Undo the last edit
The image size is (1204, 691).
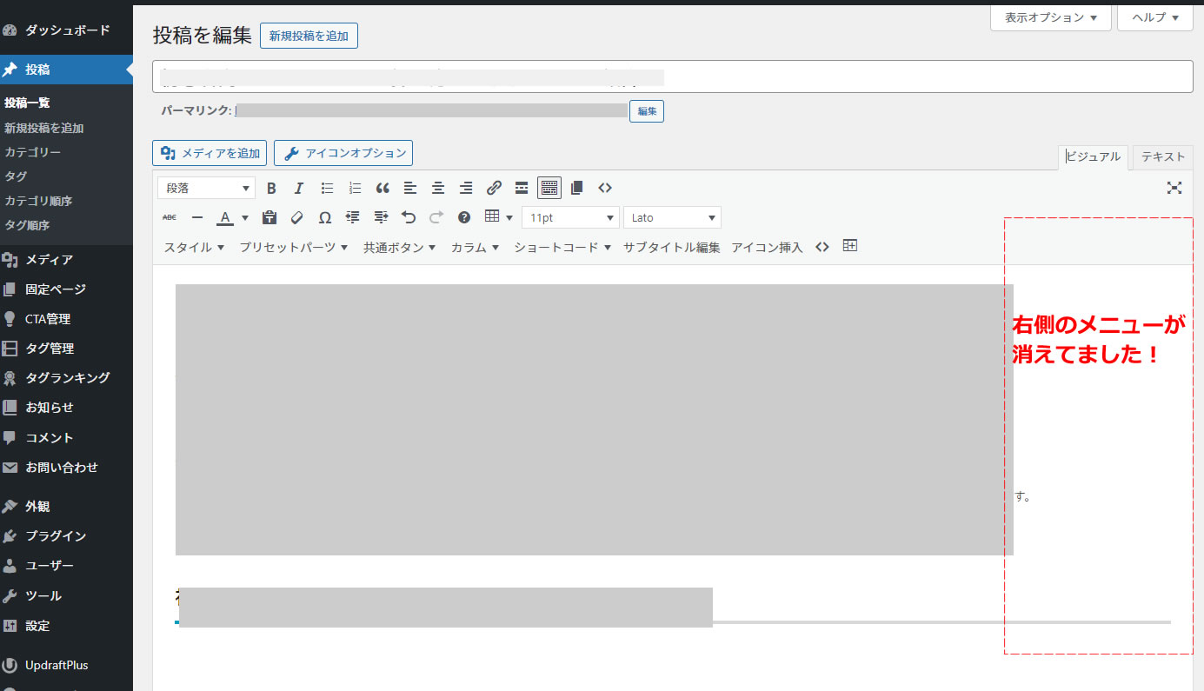(x=409, y=217)
